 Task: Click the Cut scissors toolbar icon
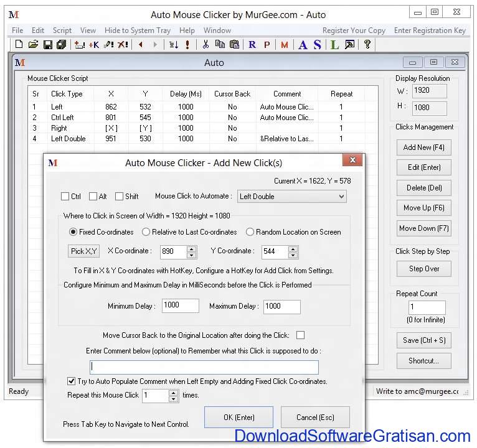(x=205, y=44)
